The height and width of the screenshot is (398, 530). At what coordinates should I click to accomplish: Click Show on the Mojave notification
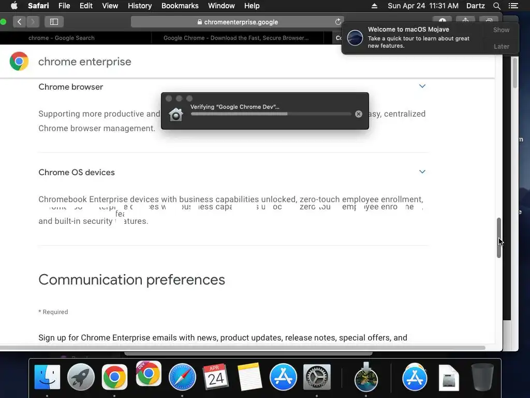[501, 30]
